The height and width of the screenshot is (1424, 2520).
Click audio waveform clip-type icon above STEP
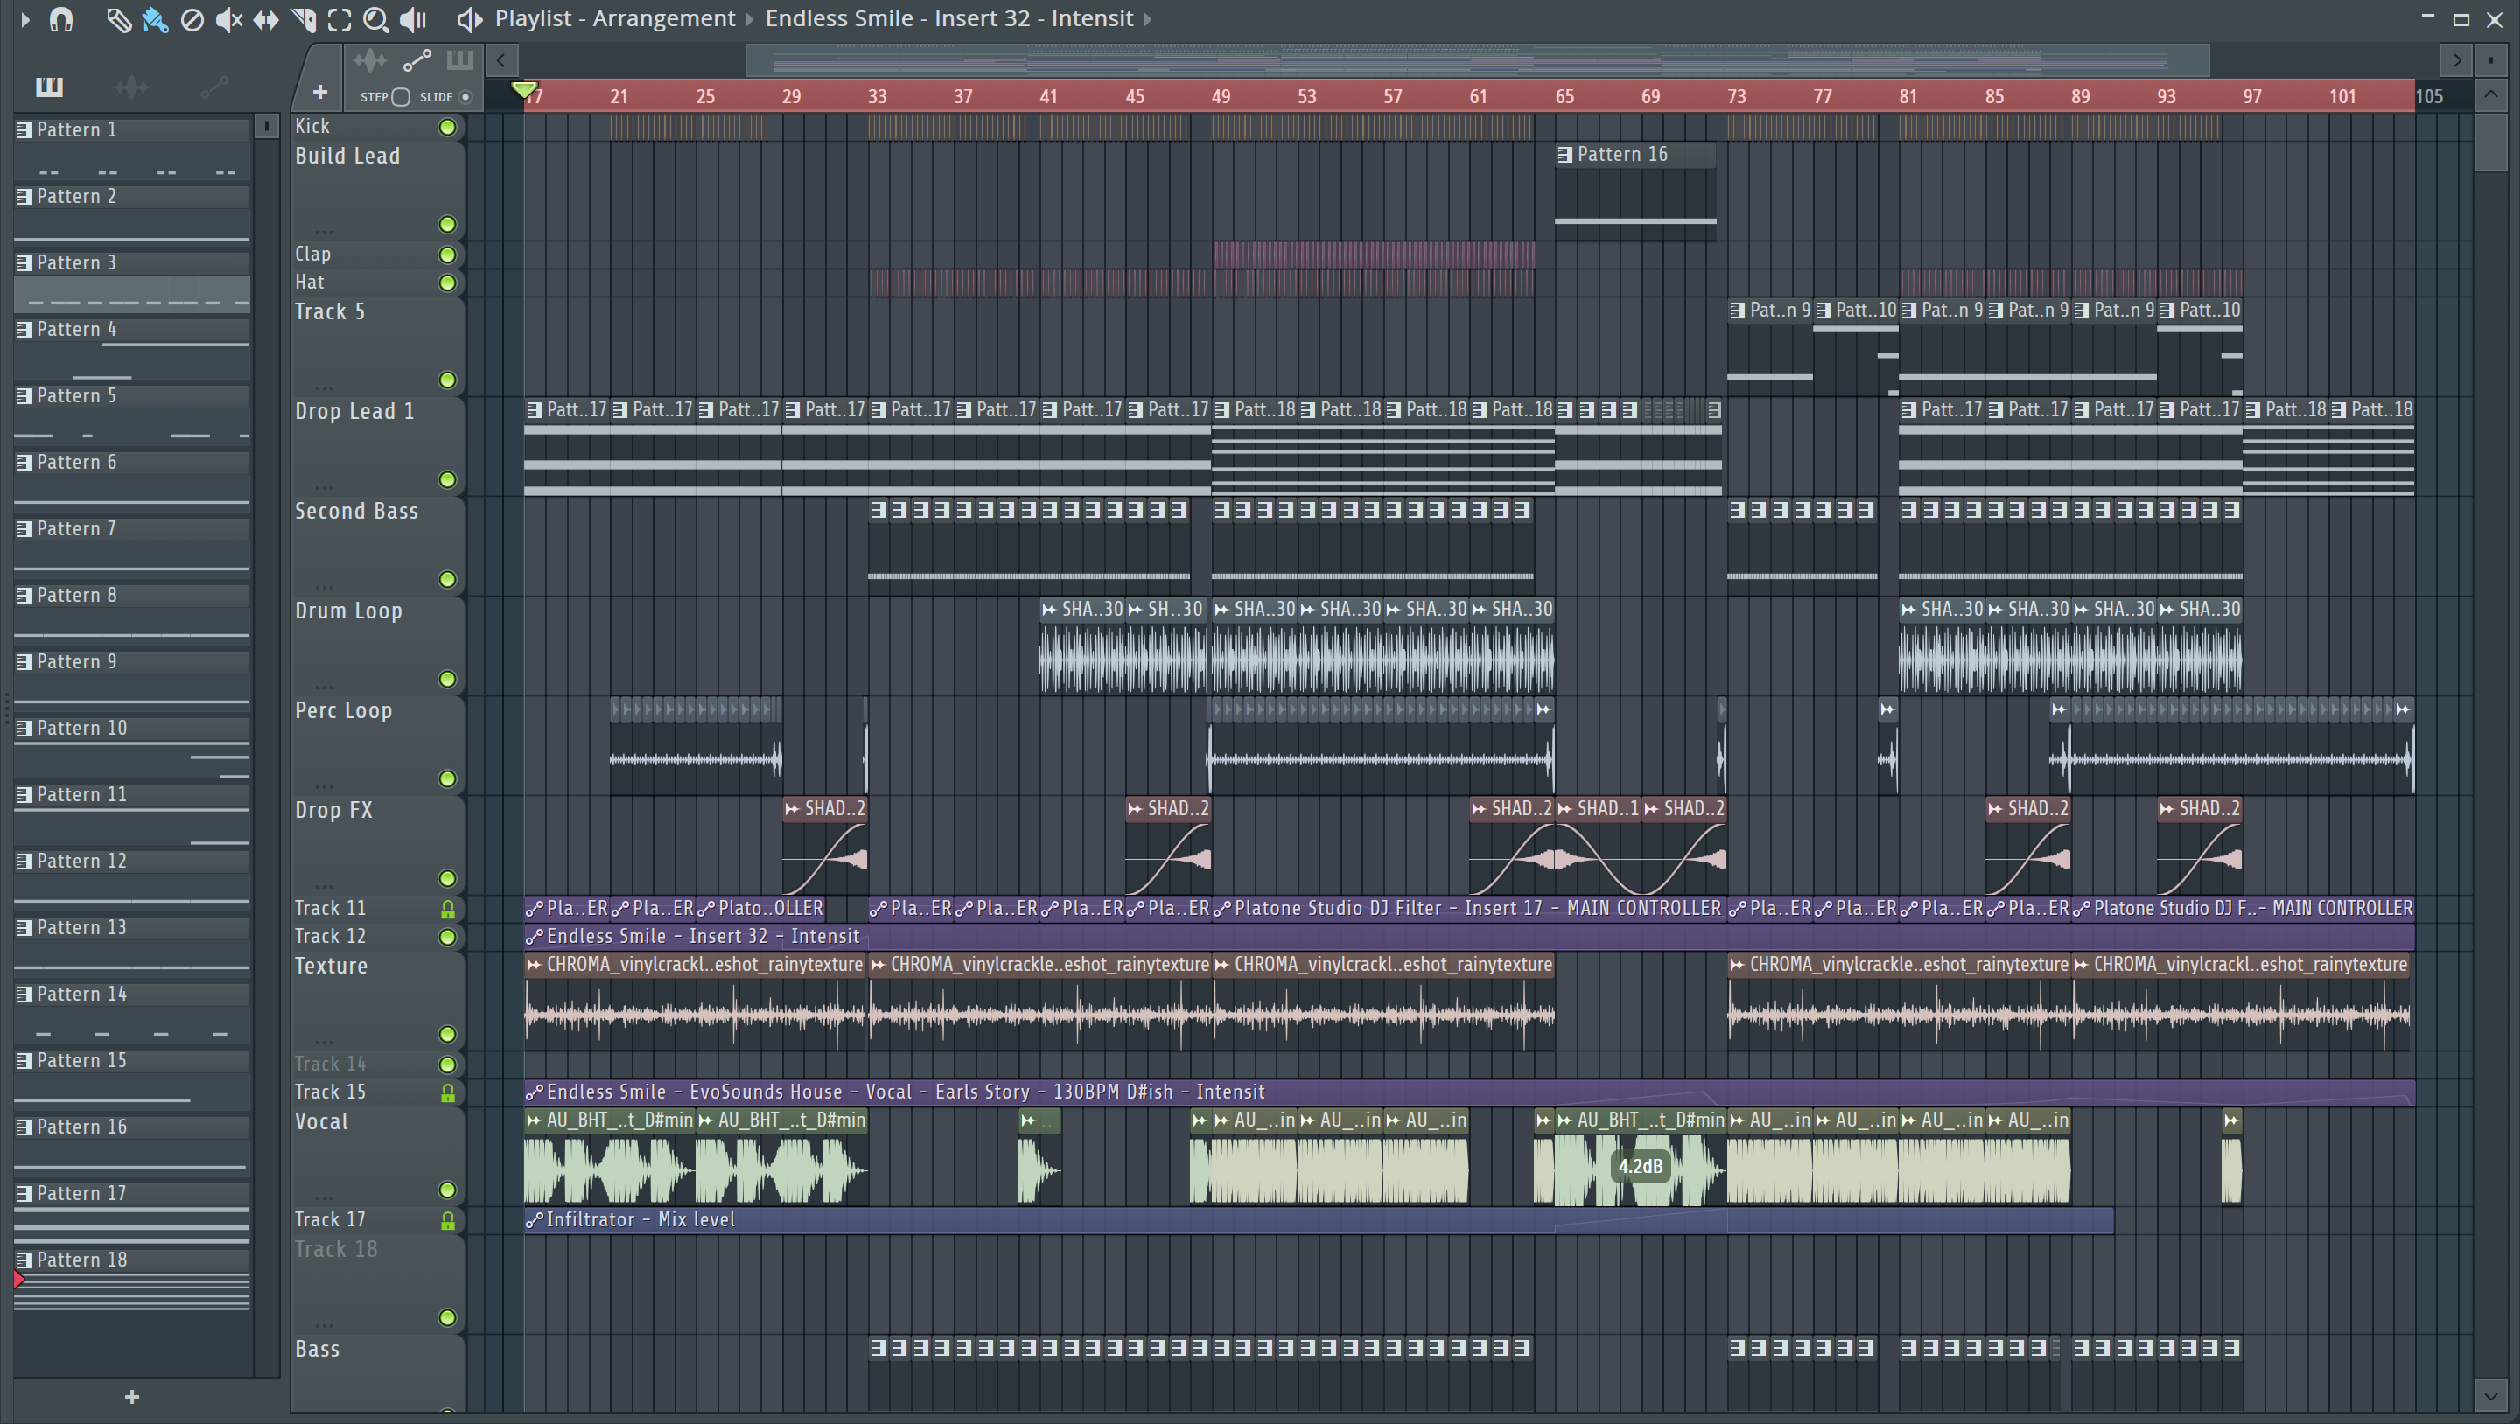370,61
